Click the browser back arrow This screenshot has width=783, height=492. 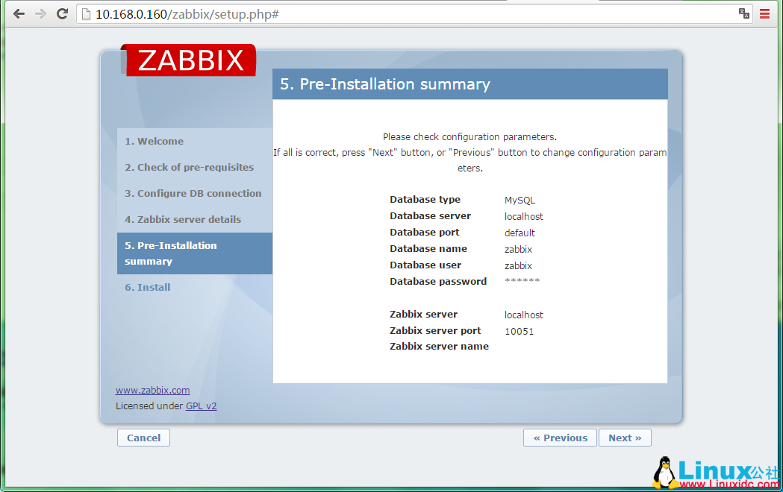point(19,13)
